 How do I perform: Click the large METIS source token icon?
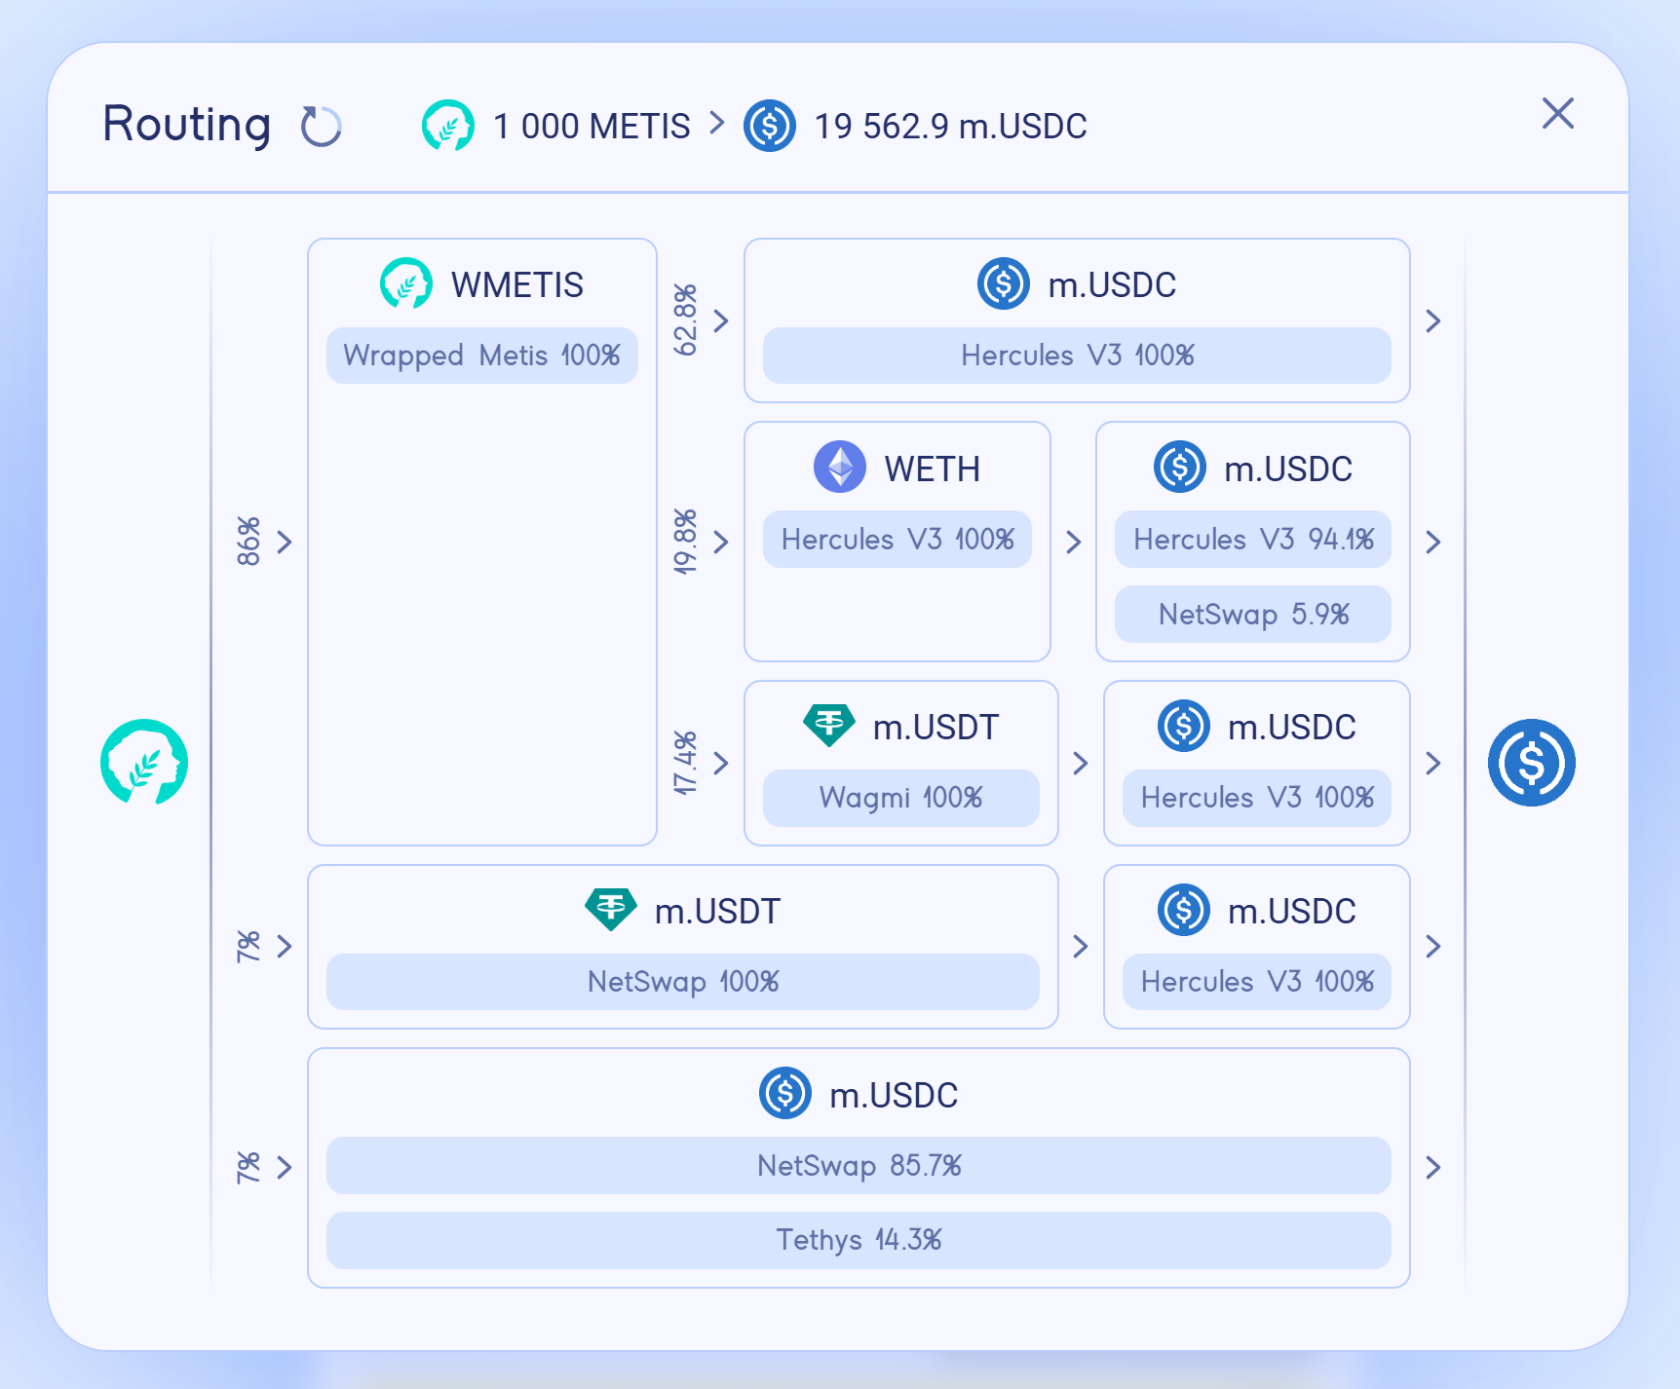144,762
